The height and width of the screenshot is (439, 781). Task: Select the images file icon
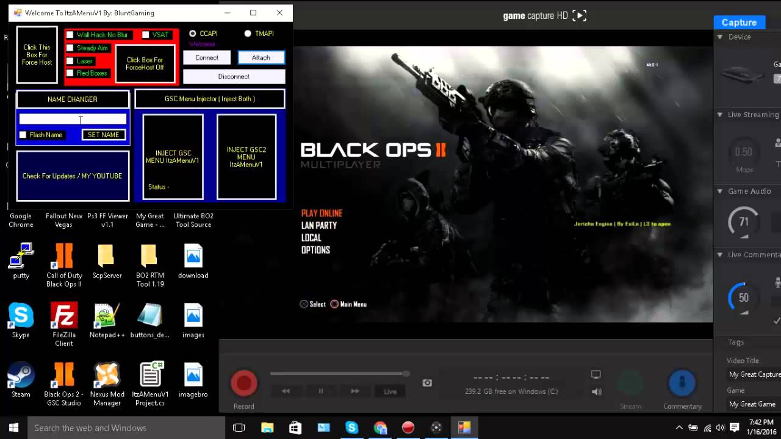193,321
